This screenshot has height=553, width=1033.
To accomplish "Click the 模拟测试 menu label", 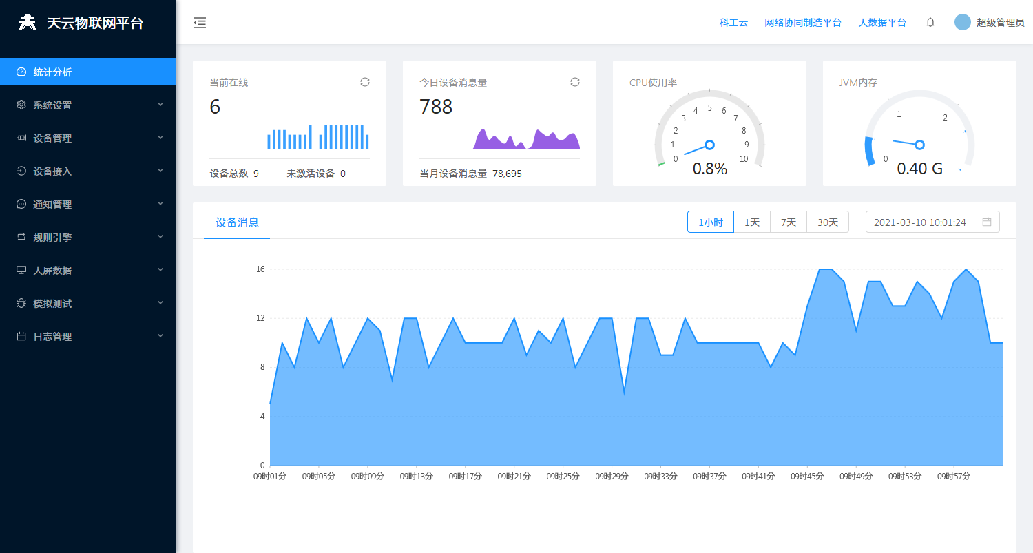I will (52, 304).
